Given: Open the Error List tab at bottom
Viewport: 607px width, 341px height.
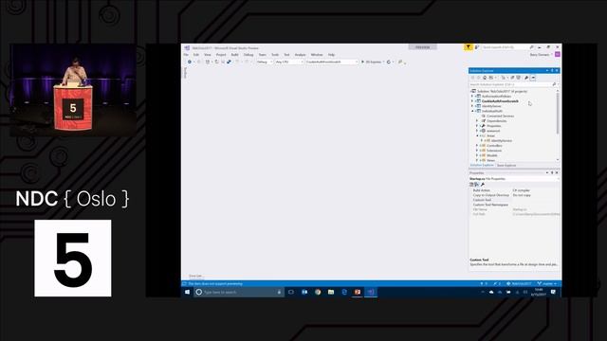Looking at the screenshot, I should point(196,276).
